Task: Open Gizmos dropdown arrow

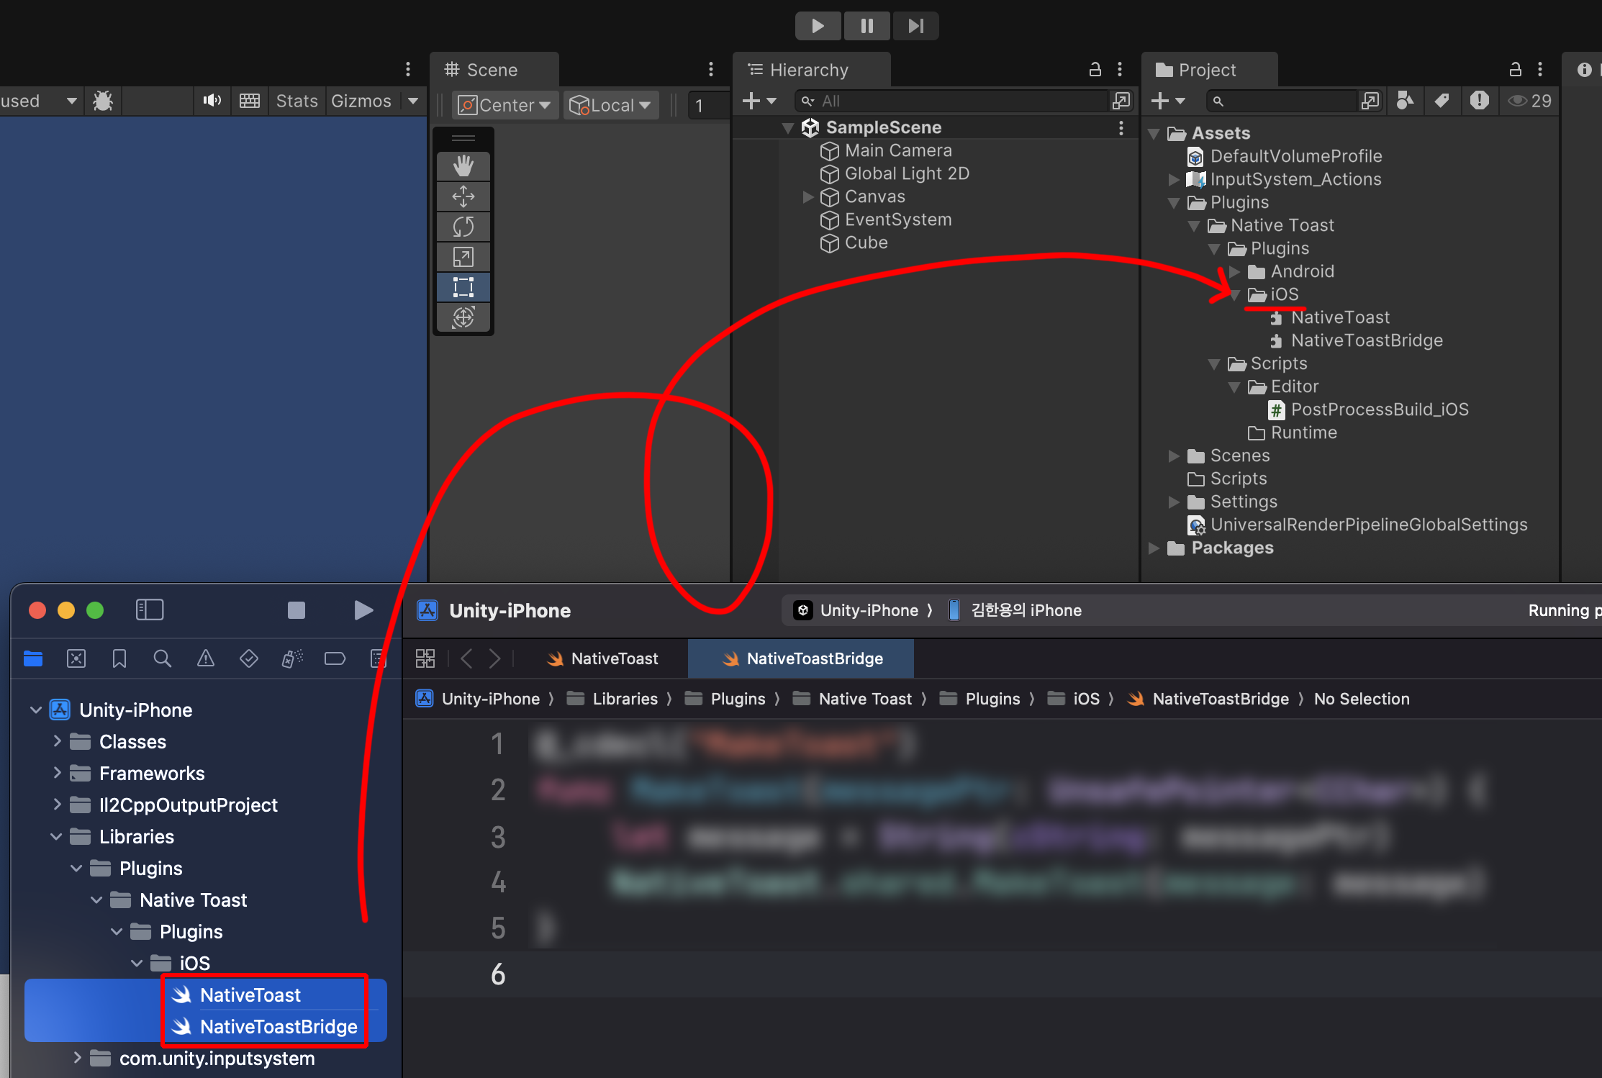Action: [413, 101]
